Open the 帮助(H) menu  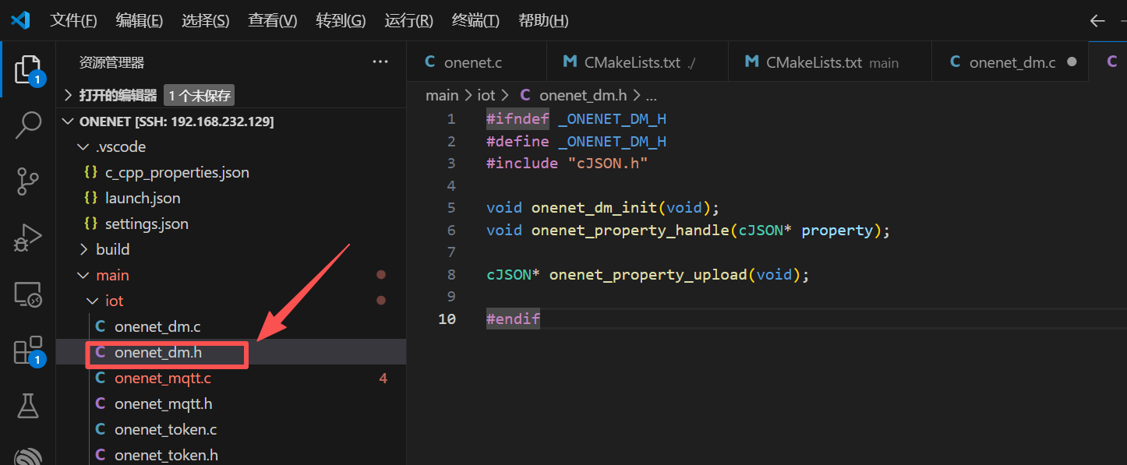(x=543, y=20)
